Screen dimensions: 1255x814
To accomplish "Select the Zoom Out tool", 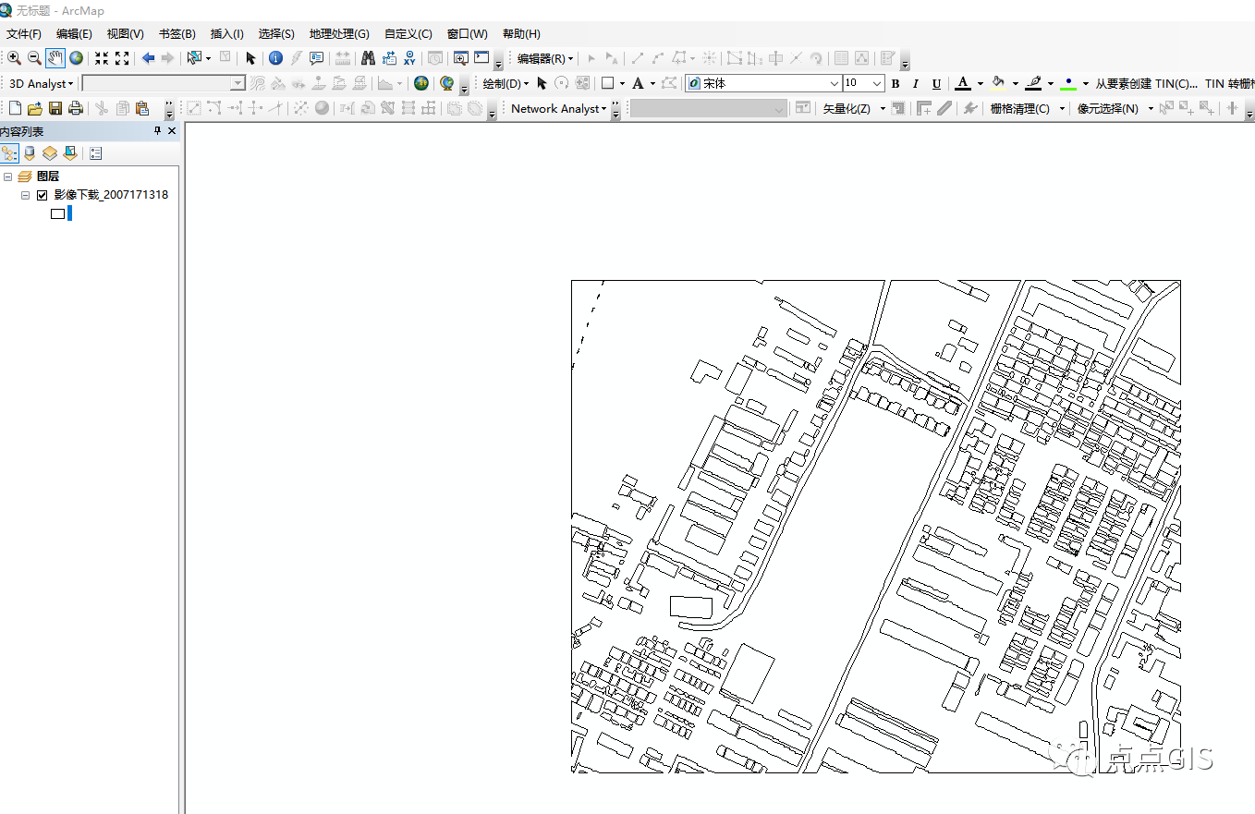I will [34, 58].
